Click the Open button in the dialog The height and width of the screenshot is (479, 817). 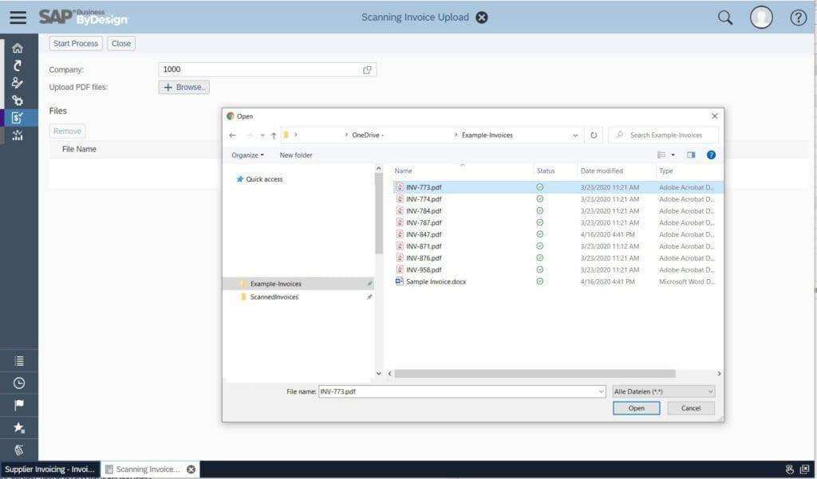click(636, 408)
